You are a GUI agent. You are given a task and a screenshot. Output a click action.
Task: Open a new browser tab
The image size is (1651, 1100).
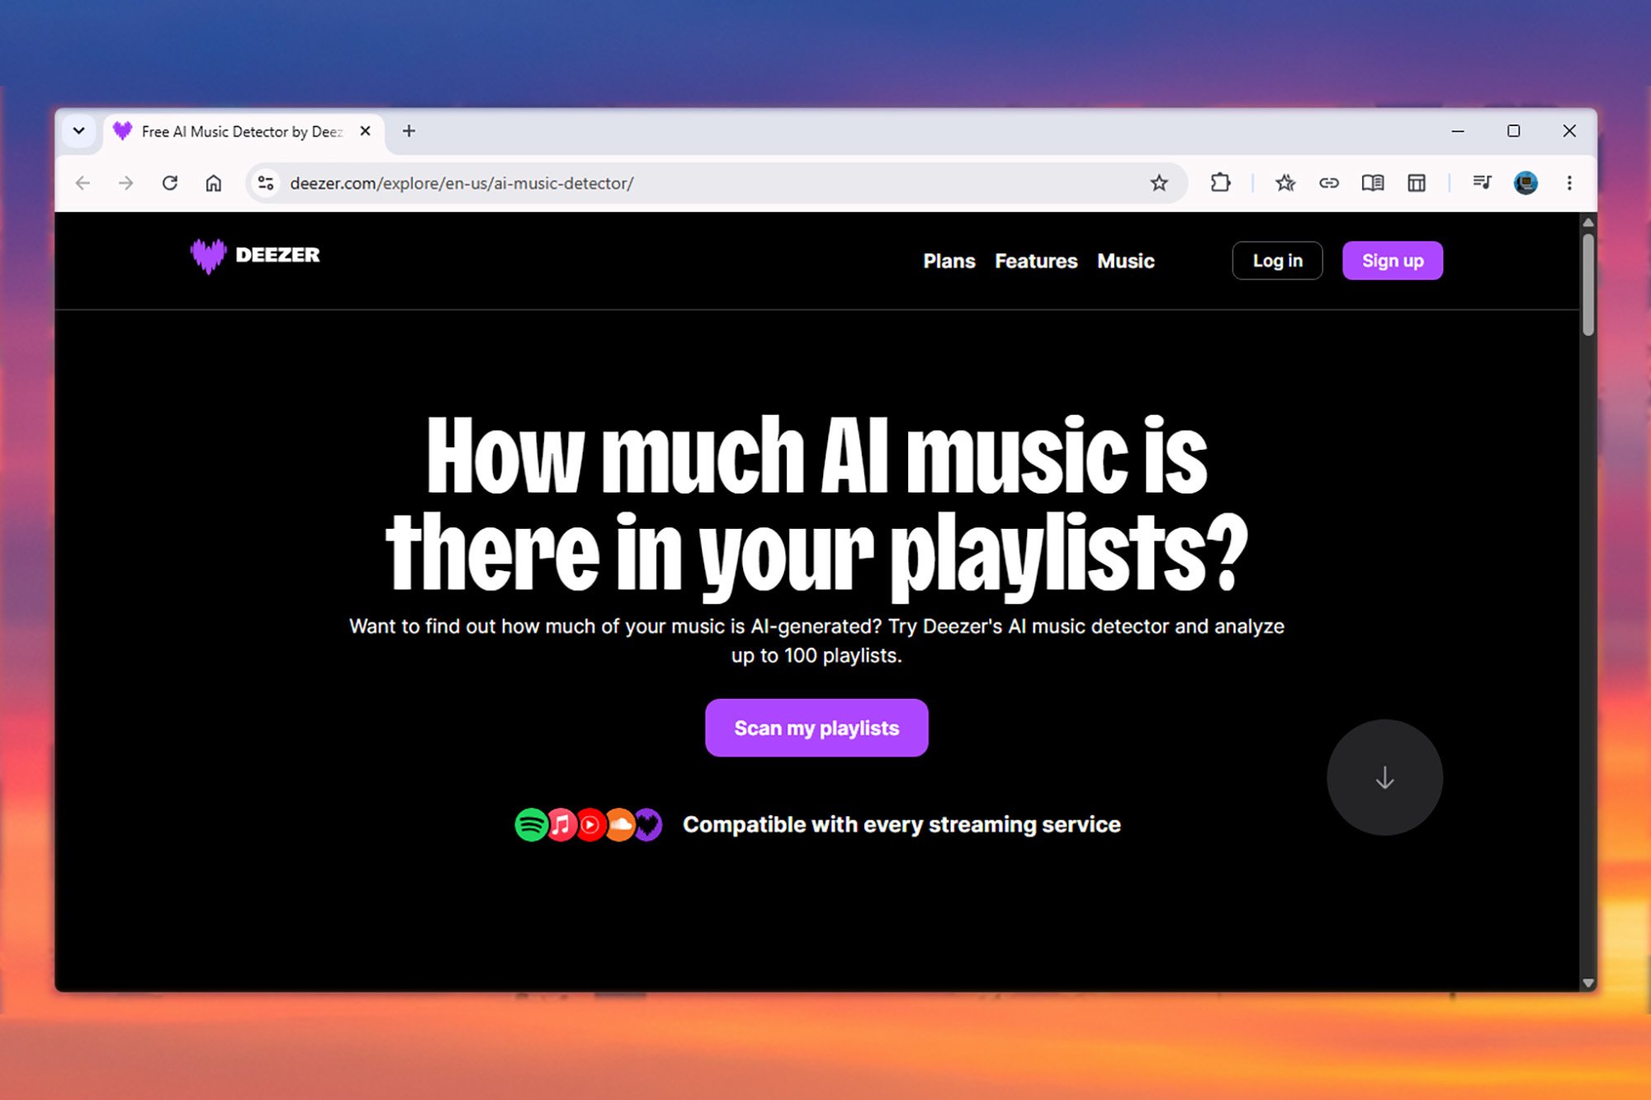click(x=409, y=131)
